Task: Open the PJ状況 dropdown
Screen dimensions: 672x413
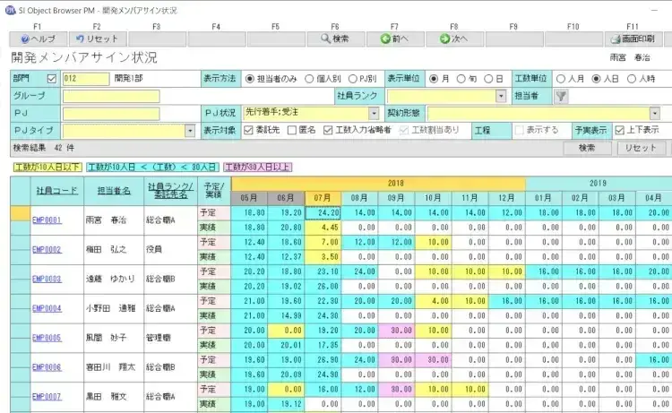Action: [373, 114]
